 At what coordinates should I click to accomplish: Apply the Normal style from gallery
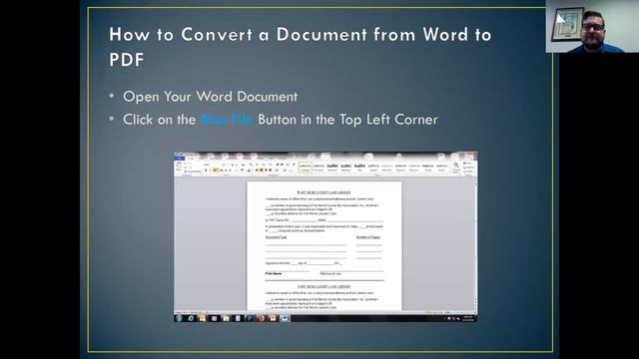pos(305,168)
